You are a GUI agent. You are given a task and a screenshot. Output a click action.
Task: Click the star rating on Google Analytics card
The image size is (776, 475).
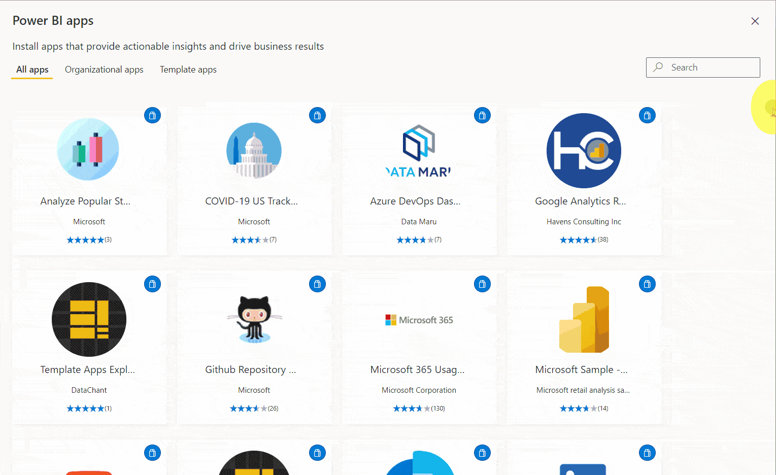584,239
